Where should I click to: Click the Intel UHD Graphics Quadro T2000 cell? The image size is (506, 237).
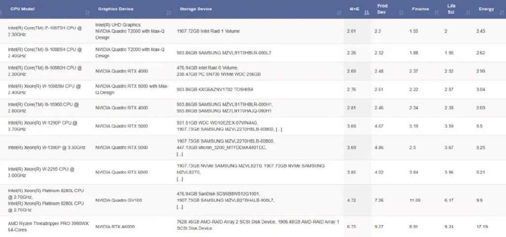click(x=130, y=31)
